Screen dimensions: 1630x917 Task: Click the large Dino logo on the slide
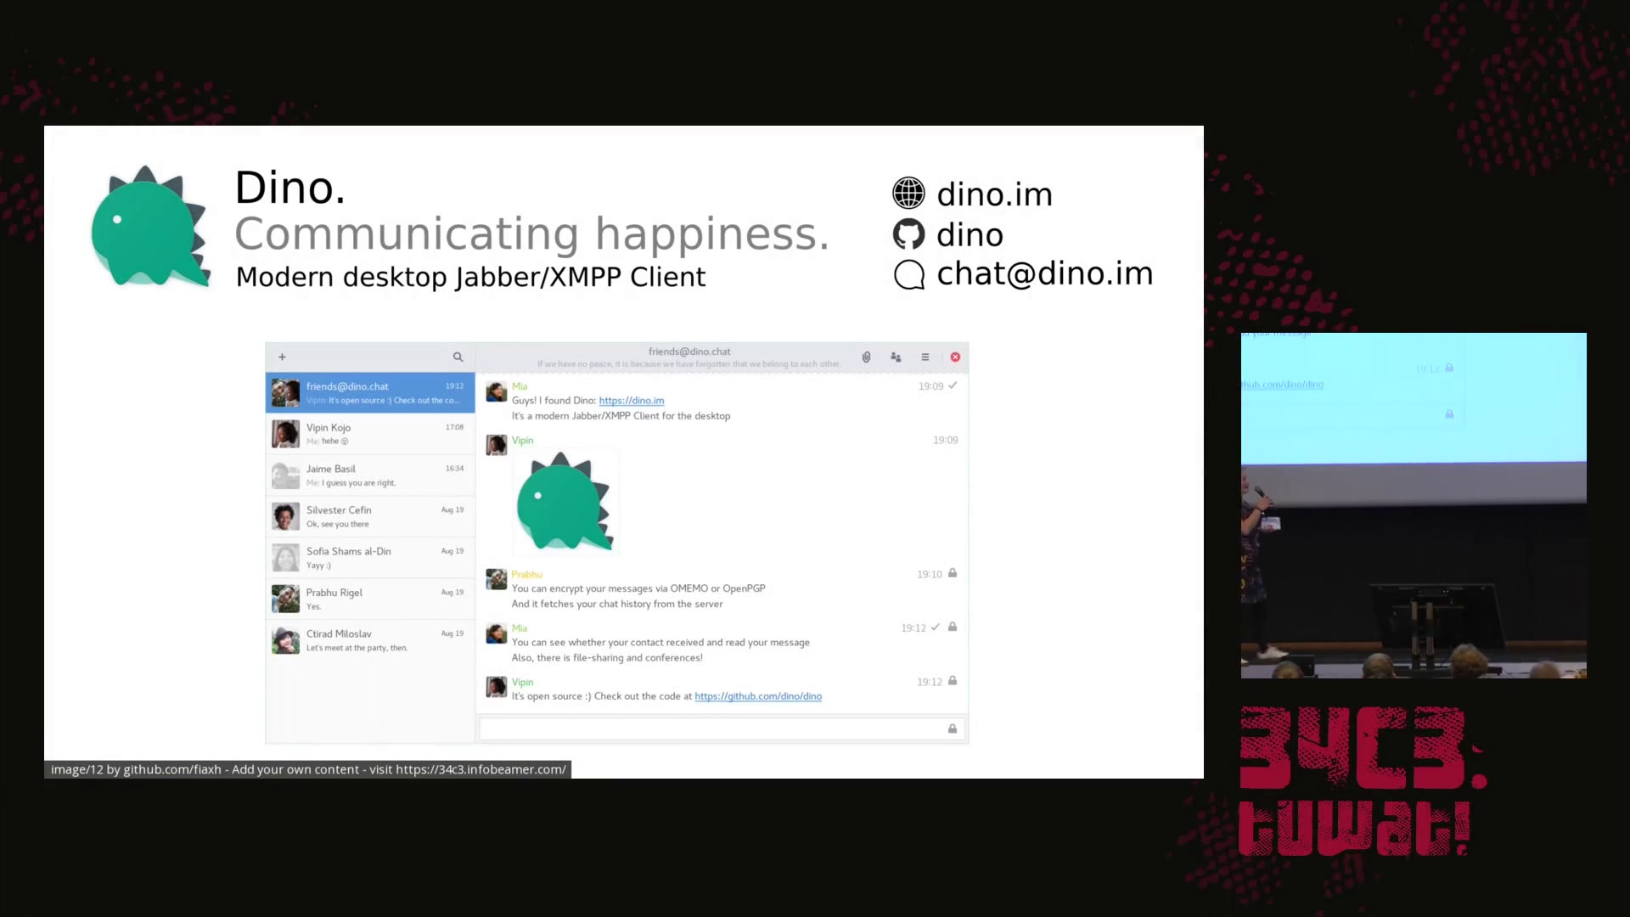click(150, 227)
